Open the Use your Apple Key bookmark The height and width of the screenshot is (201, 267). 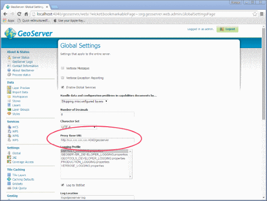coord(69,20)
